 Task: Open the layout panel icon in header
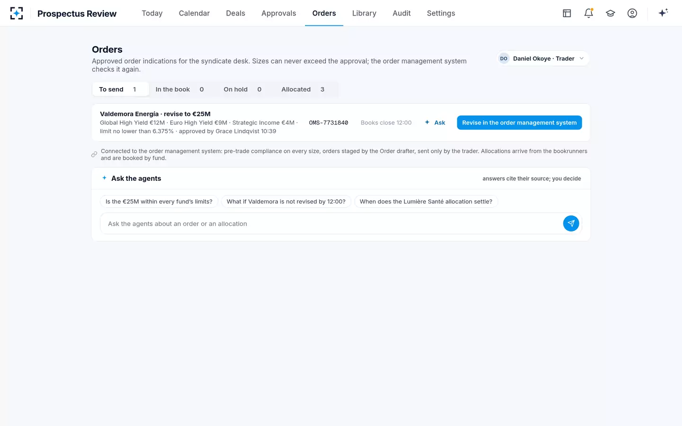point(567,13)
